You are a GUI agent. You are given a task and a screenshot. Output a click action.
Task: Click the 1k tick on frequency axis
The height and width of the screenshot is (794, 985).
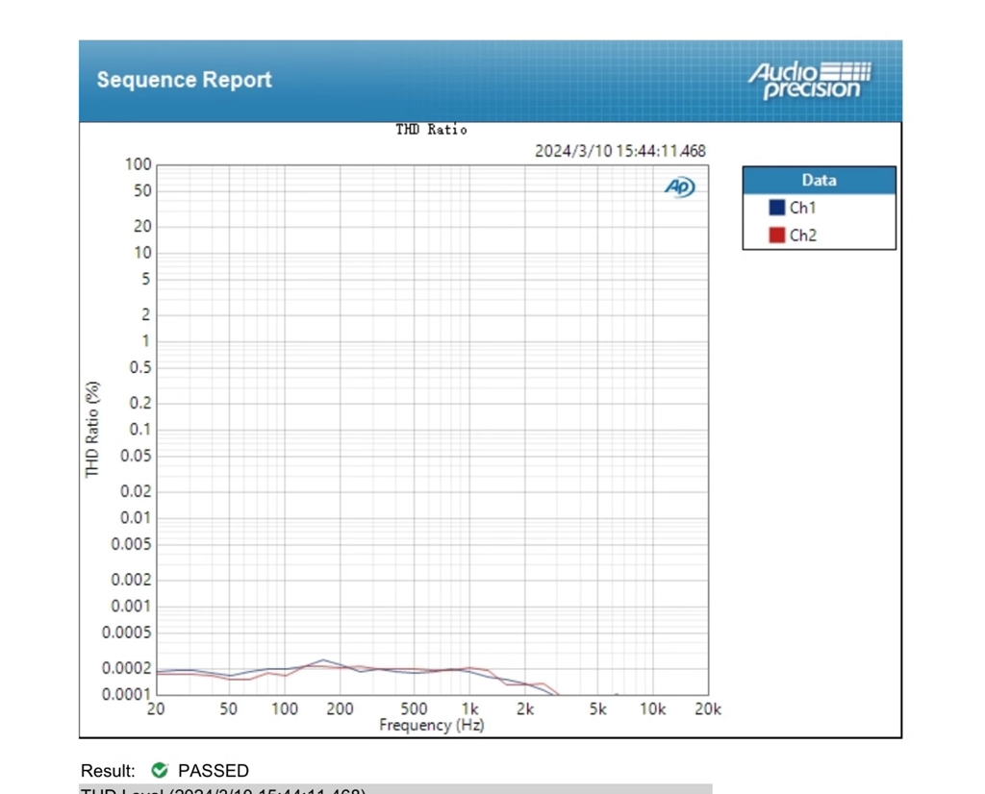[469, 709]
